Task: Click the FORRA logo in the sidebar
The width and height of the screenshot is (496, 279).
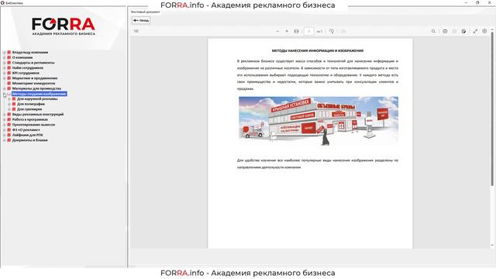Action: [x=64, y=26]
